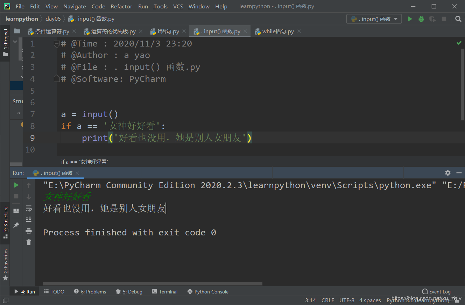Image resolution: width=465 pixels, height=305 pixels.
Task: Click the CRLF line separator in status bar
Action: click(x=328, y=300)
